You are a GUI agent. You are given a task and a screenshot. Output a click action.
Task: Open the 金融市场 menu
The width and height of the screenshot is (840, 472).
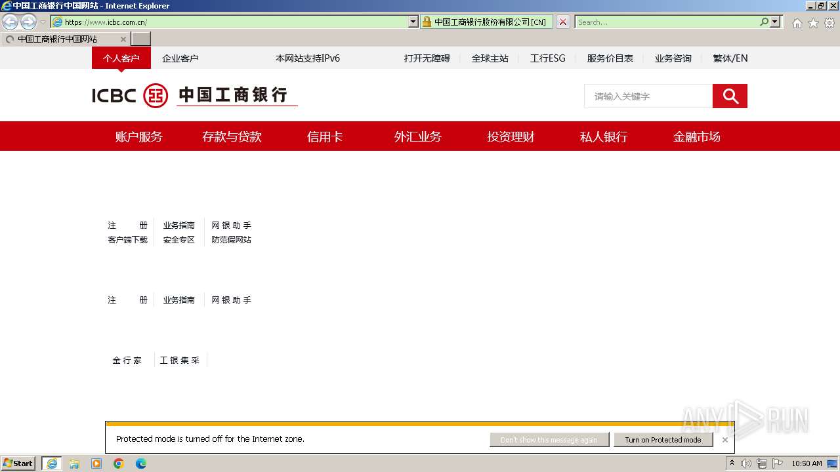tap(697, 136)
